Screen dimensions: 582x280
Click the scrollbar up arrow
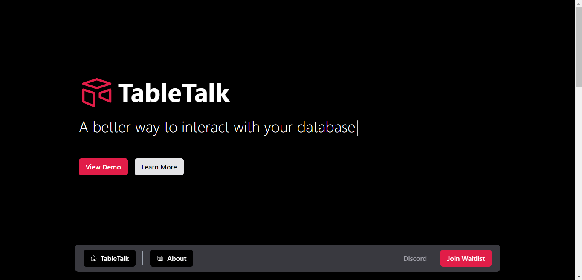(x=579, y=3)
